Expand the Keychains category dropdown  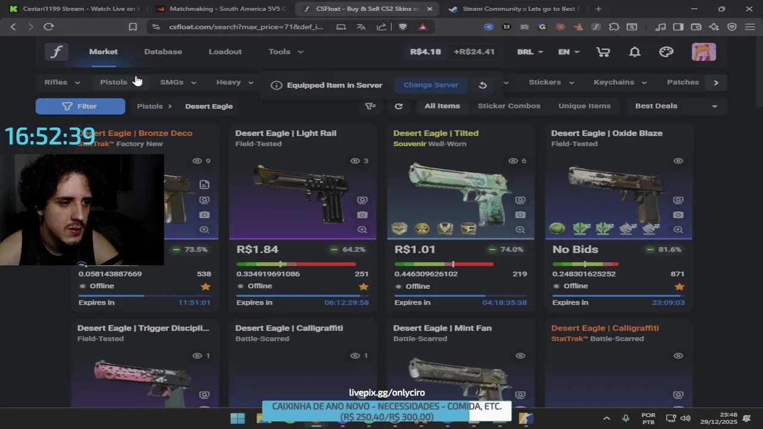pyautogui.click(x=620, y=82)
